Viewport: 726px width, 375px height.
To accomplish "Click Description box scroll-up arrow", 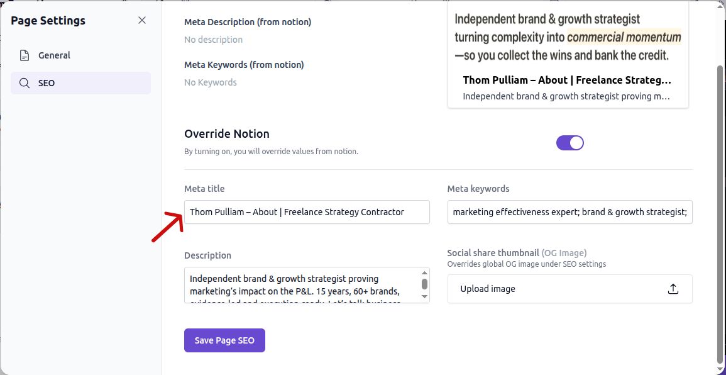I will 424,272.
